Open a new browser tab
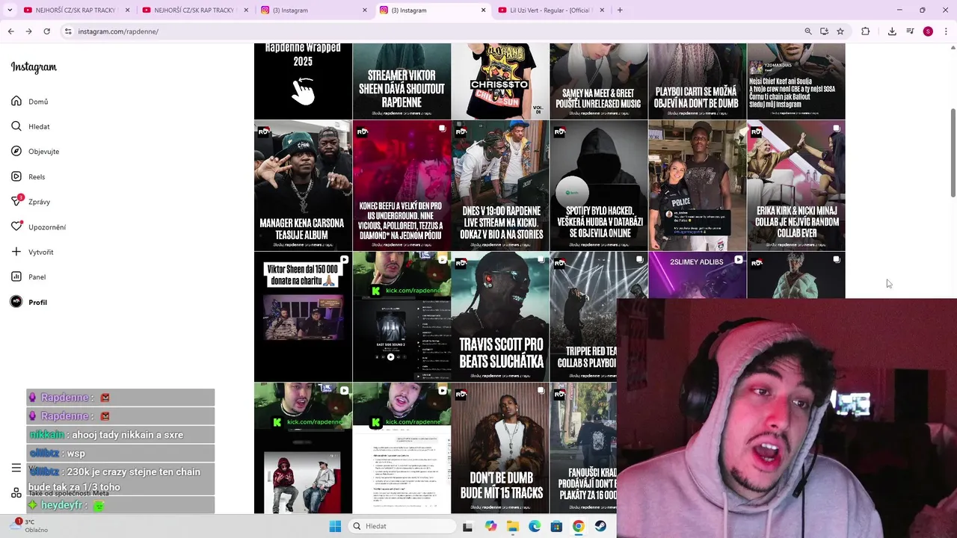 pos(620,10)
